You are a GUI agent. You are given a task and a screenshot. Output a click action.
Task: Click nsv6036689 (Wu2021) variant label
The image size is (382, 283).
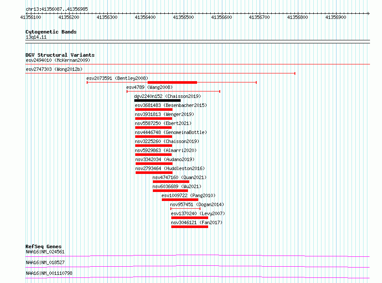[177, 186]
